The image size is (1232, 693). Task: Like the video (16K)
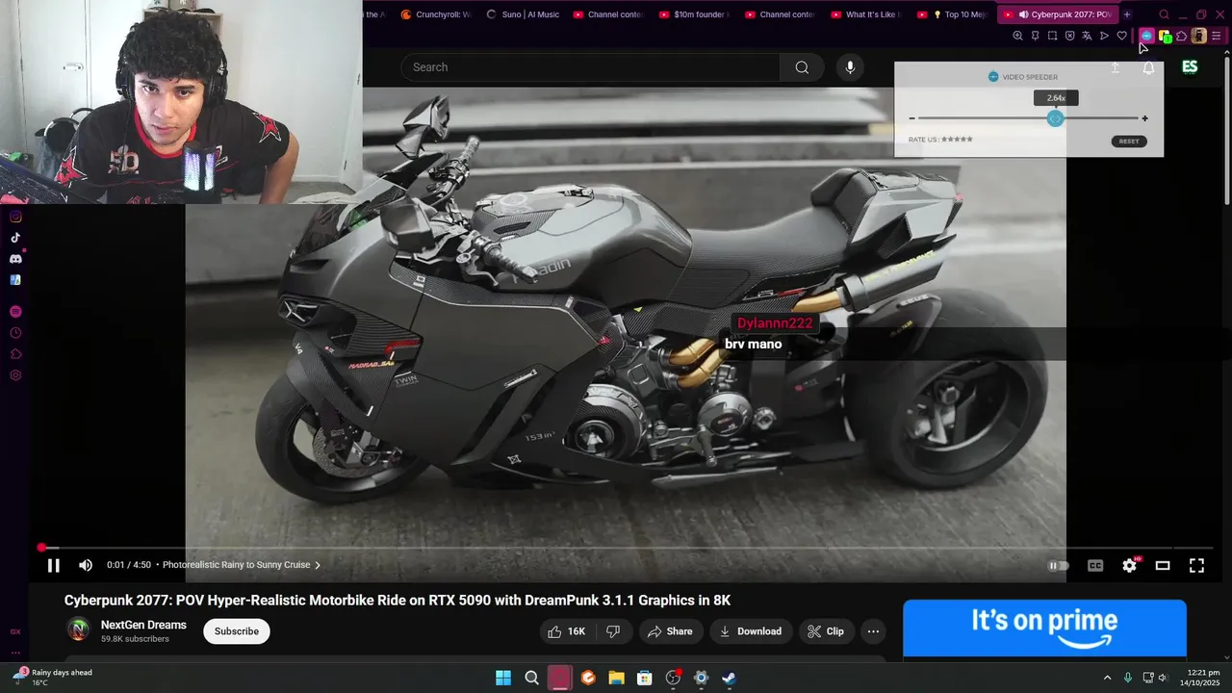[x=566, y=631]
